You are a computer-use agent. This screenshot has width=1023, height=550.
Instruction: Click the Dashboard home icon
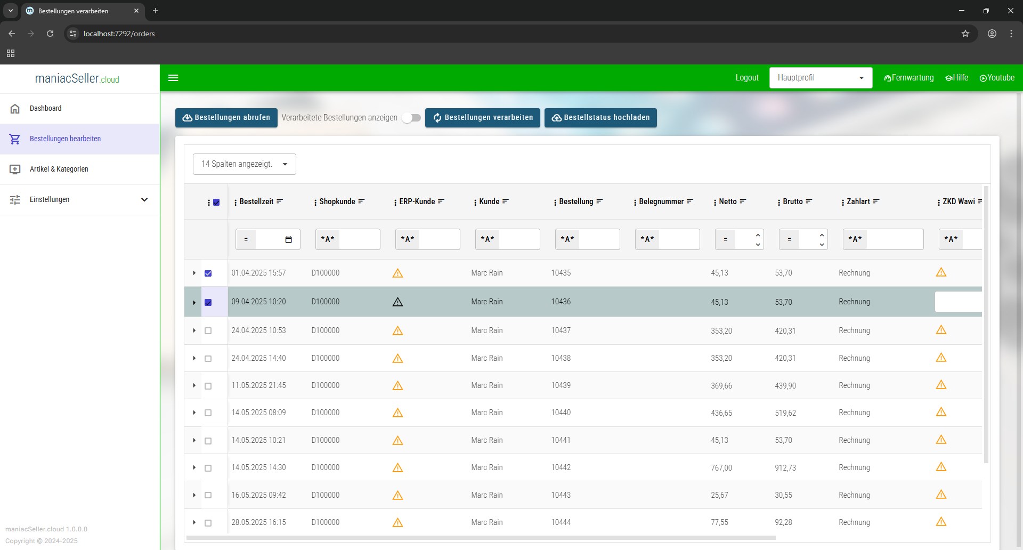(15, 109)
